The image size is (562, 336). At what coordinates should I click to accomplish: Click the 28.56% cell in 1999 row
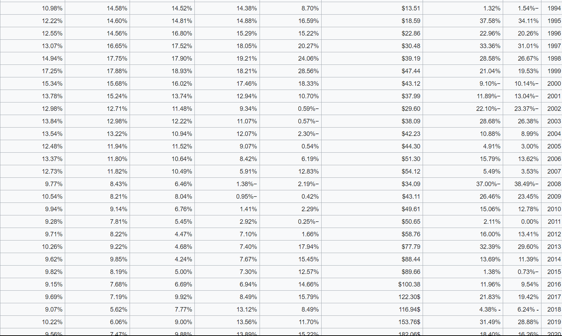(308, 71)
